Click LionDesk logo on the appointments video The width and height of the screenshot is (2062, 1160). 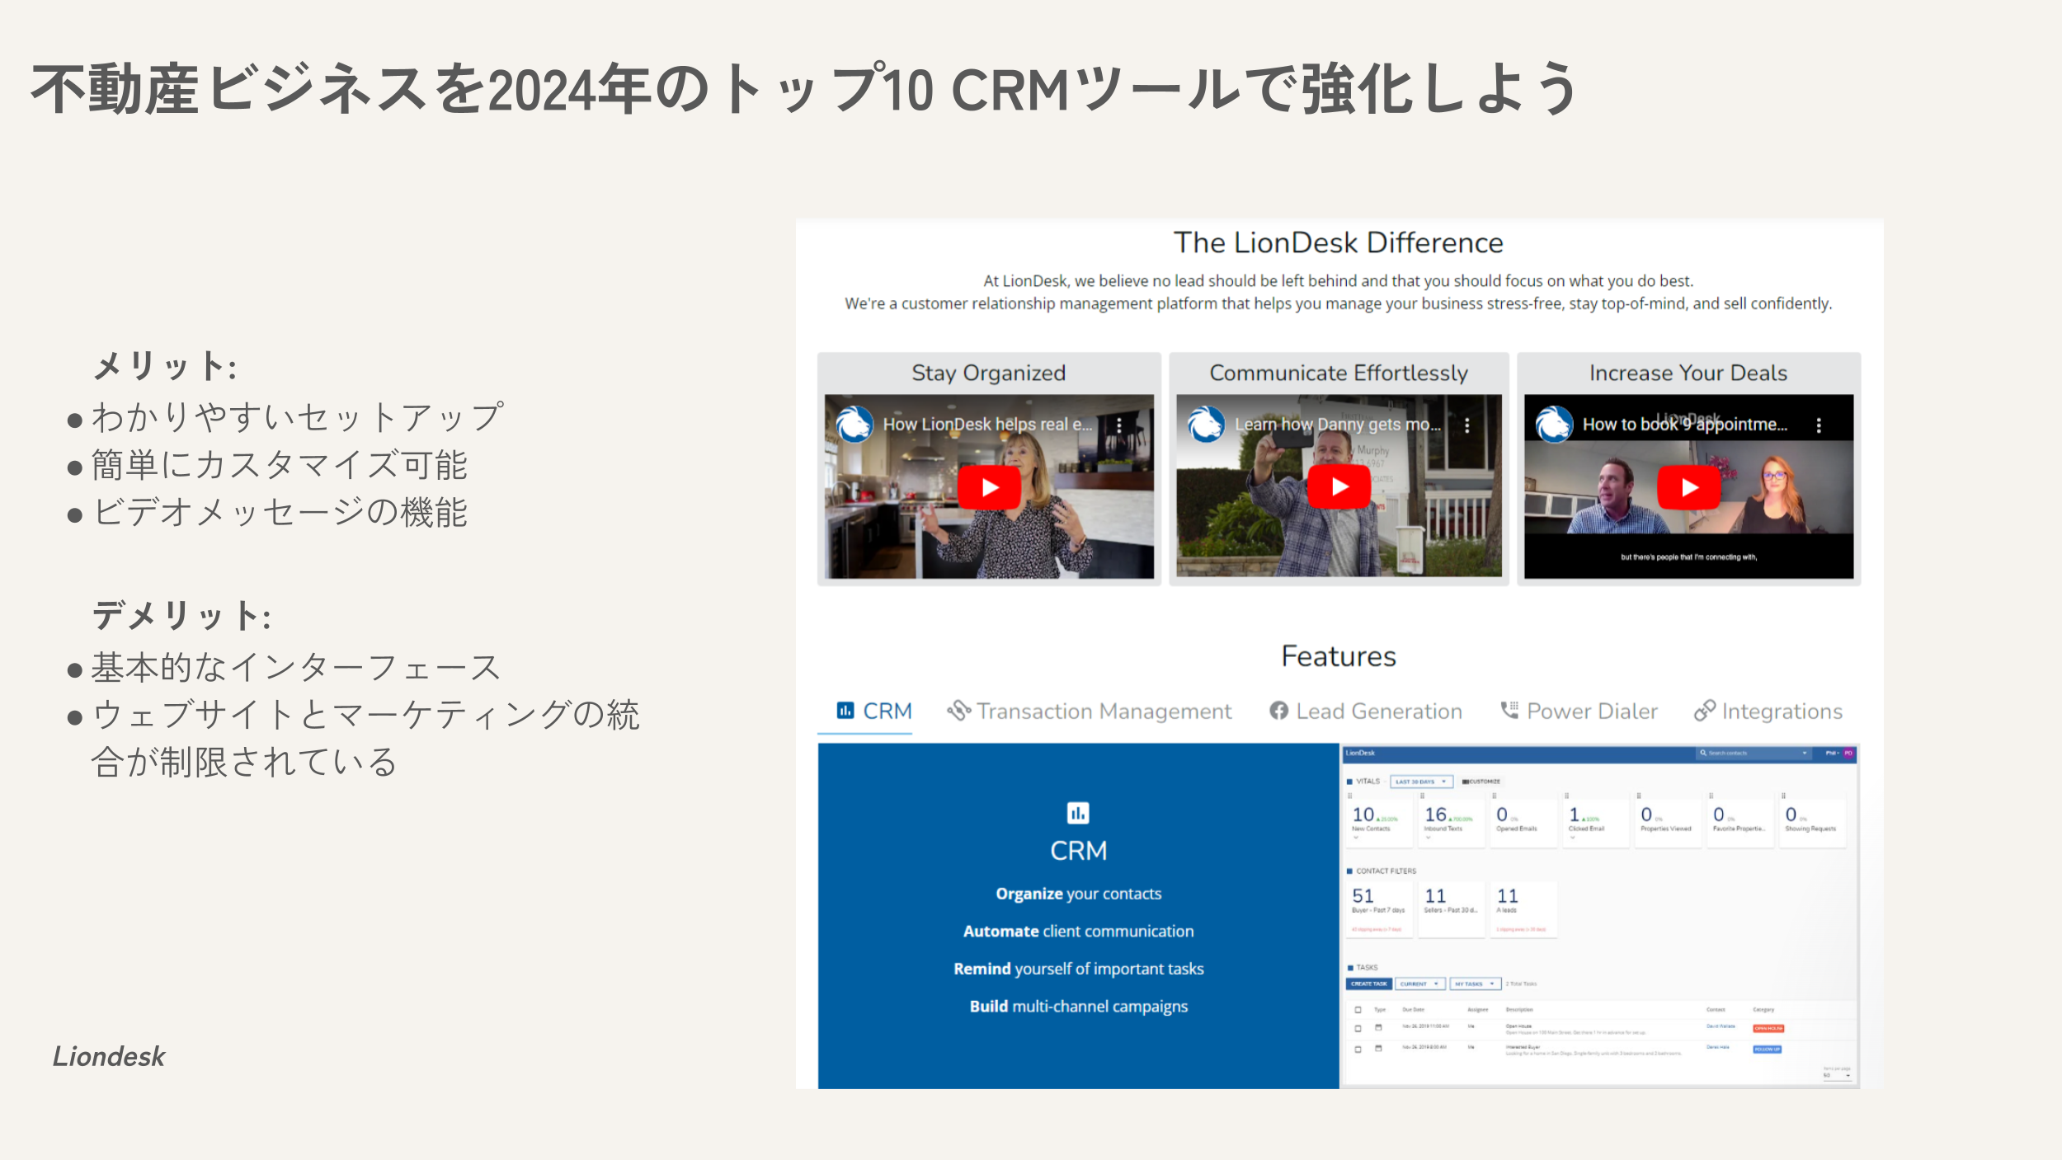click(x=1554, y=425)
